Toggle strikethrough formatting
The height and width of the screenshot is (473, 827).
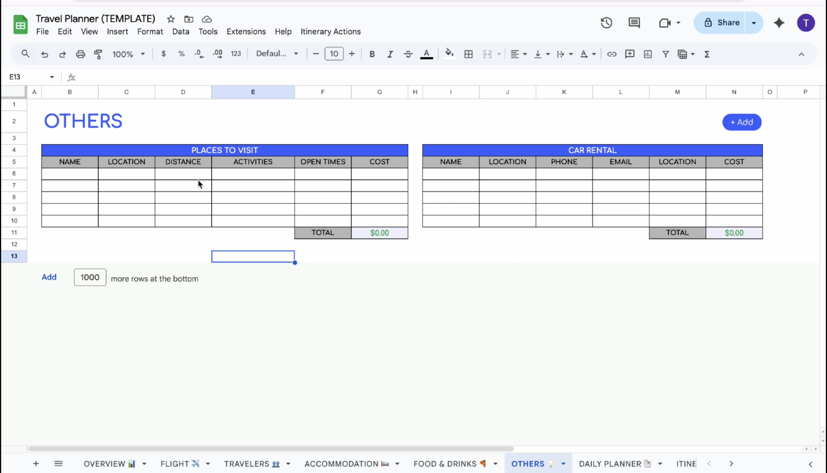[408, 54]
